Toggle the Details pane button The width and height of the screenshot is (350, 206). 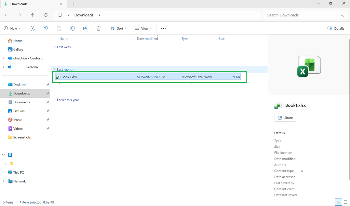(336, 28)
